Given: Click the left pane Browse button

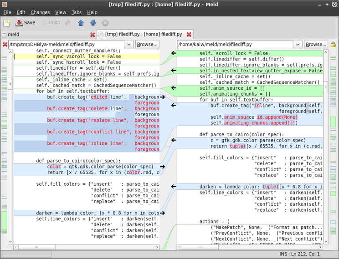Looking at the screenshot, I should click(x=147, y=45).
